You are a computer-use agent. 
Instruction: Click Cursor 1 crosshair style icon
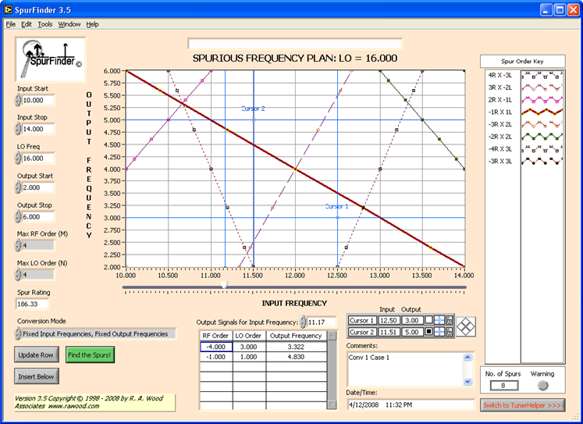pos(440,320)
